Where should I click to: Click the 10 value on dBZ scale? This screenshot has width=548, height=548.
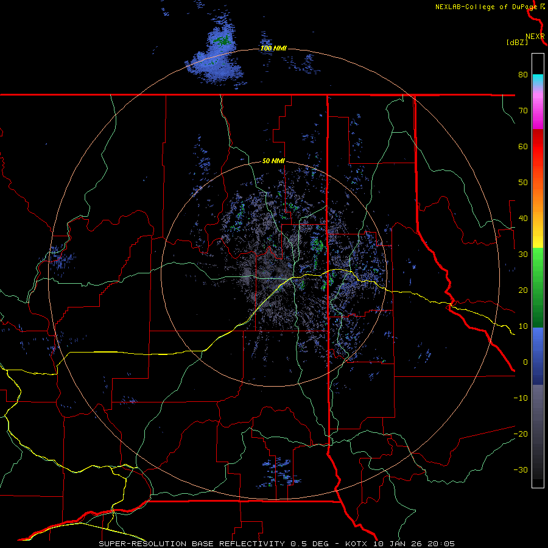523,326
